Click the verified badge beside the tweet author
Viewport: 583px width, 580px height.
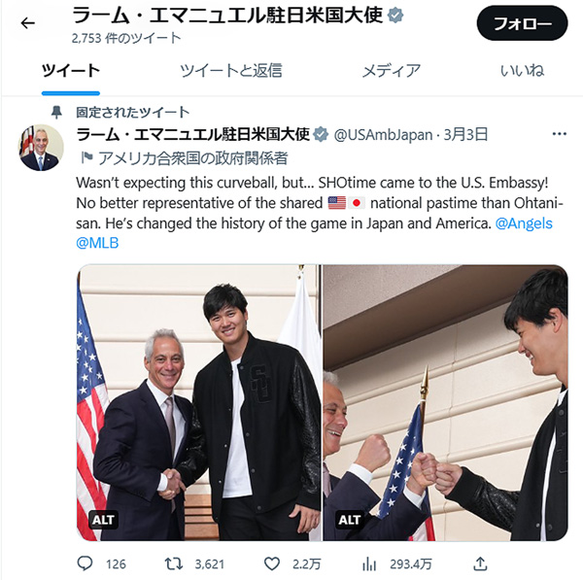(321, 134)
